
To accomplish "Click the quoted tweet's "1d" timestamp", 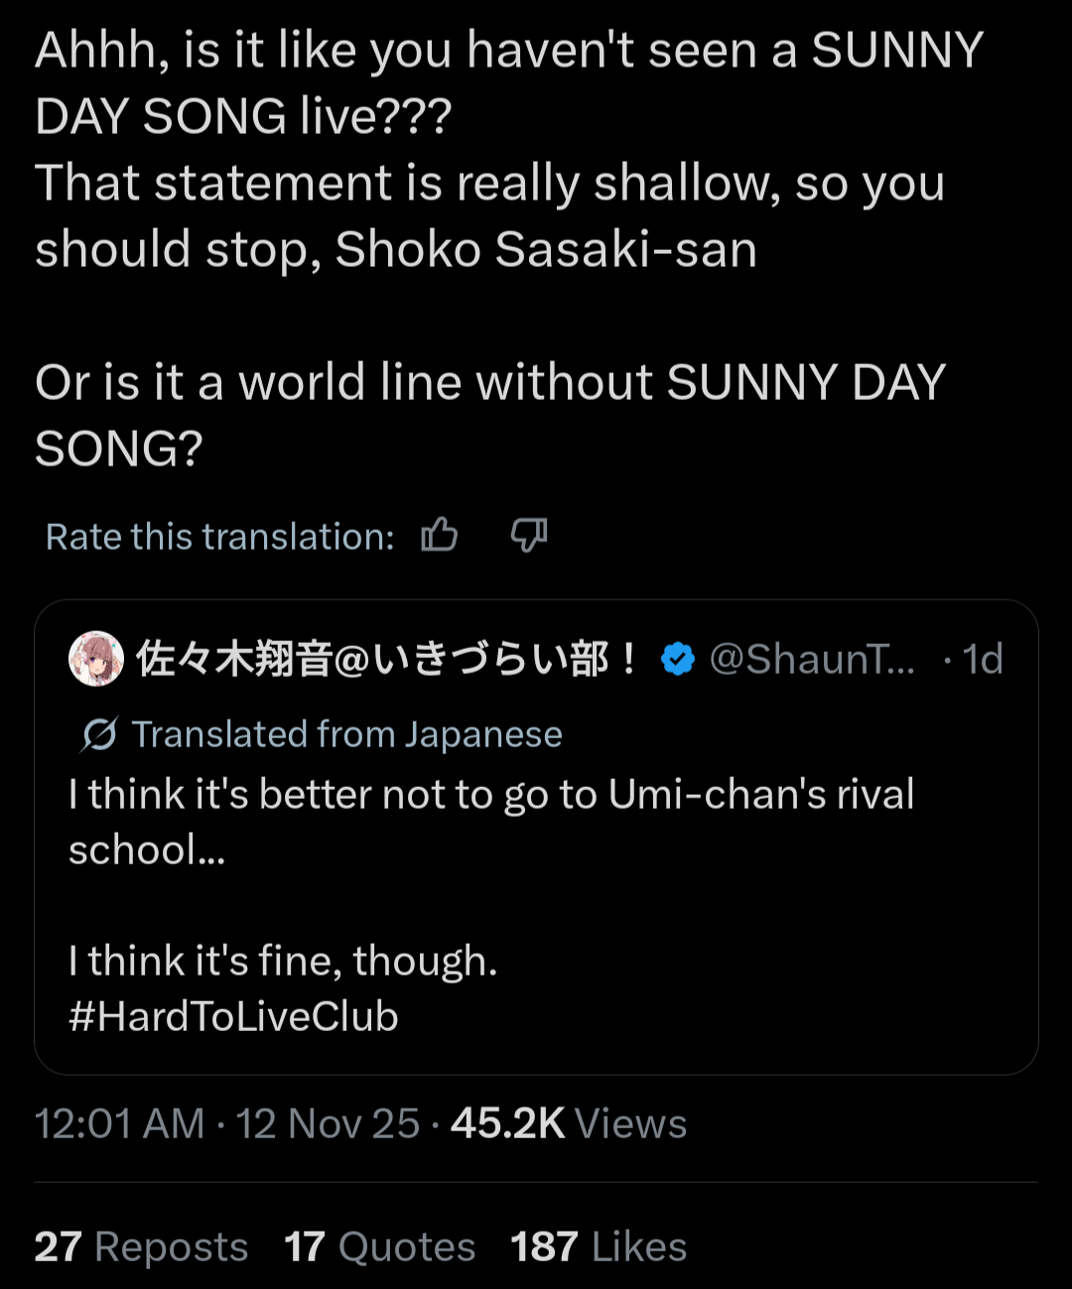I will click(x=983, y=659).
